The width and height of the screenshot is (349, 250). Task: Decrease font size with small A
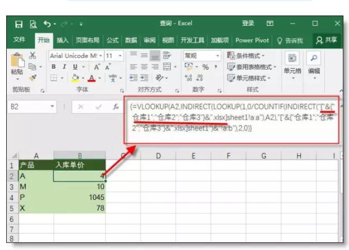108,67
